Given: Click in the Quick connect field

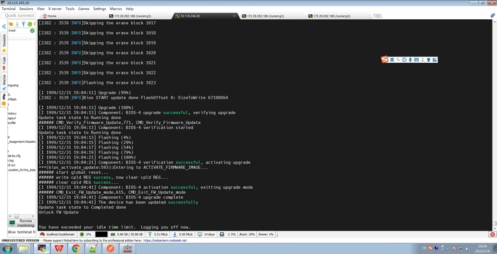Looking at the screenshot, I should (19, 16).
